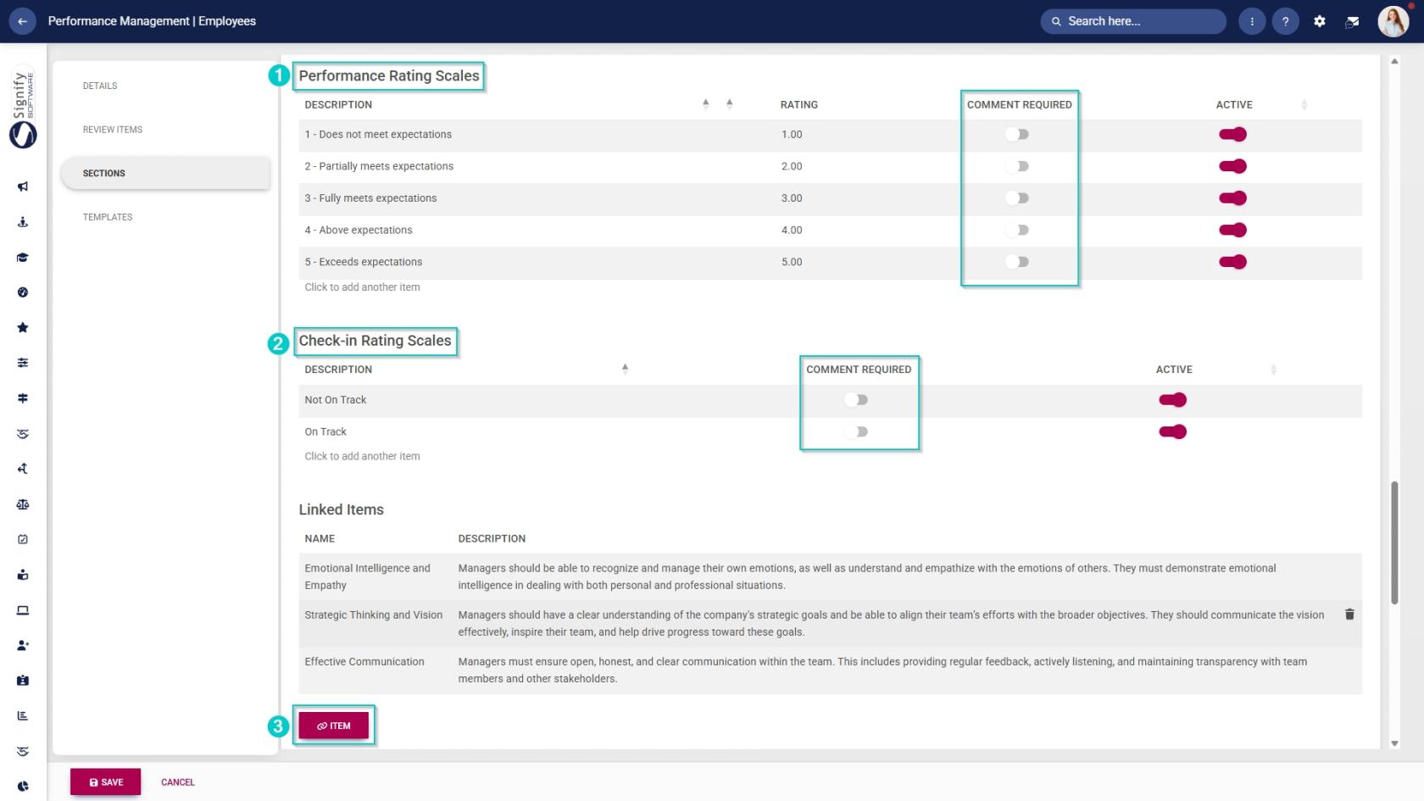Click the rating value 3.00
This screenshot has width=1424, height=801.
tap(792, 198)
